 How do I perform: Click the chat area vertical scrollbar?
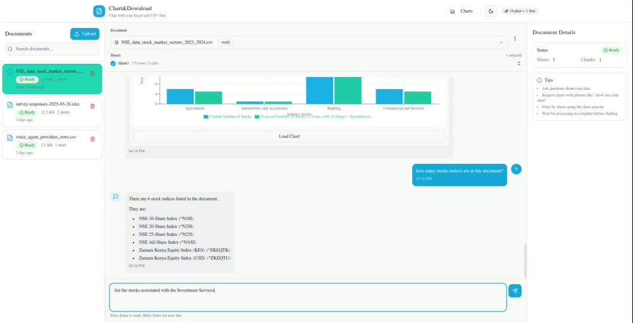[525, 260]
